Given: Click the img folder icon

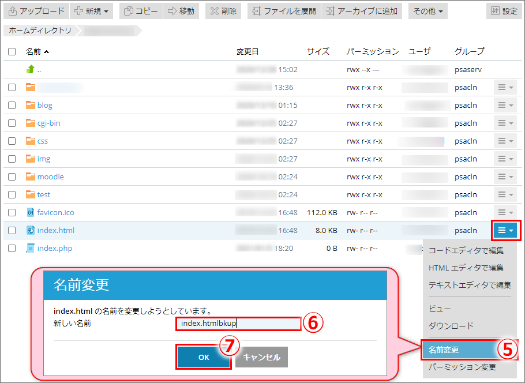Looking at the screenshot, I should click(31, 159).
